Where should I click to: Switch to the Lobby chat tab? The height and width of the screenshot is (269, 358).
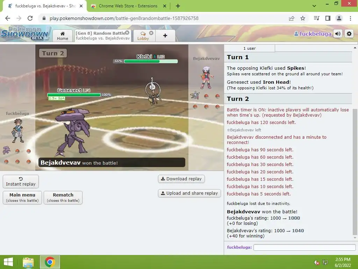(143, 36)
